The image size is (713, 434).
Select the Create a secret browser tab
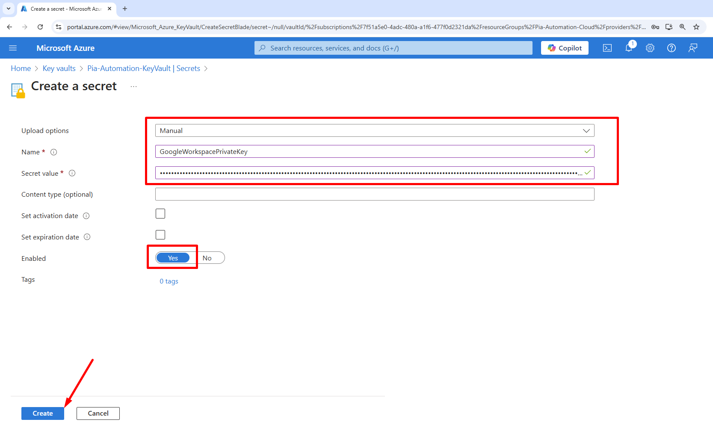point(66,9)
